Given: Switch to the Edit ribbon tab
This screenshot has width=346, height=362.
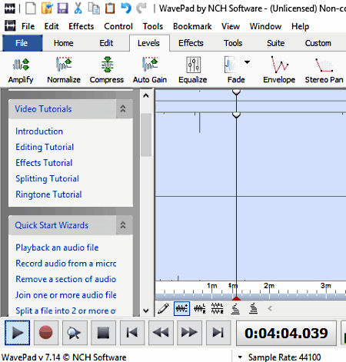Looking at the screenshot, I should [106, 43].
